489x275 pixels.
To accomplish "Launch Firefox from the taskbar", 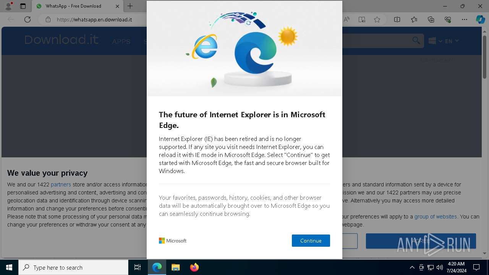I will coord(194,267).
